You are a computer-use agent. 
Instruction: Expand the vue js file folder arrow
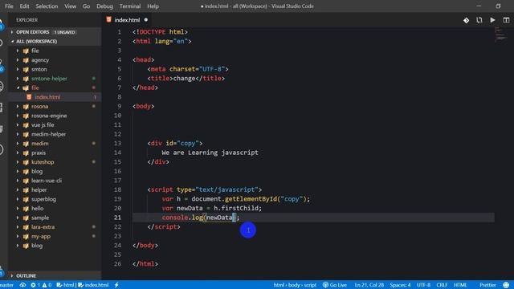18,125
